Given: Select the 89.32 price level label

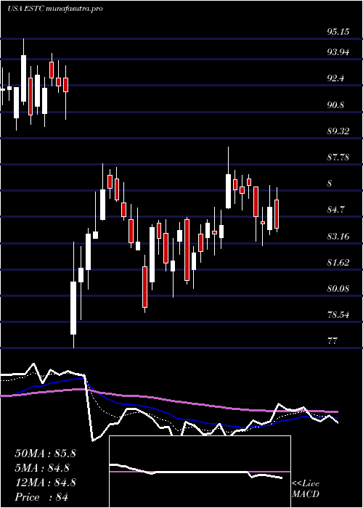Looking at the screenshot, I should coord(338,131).
